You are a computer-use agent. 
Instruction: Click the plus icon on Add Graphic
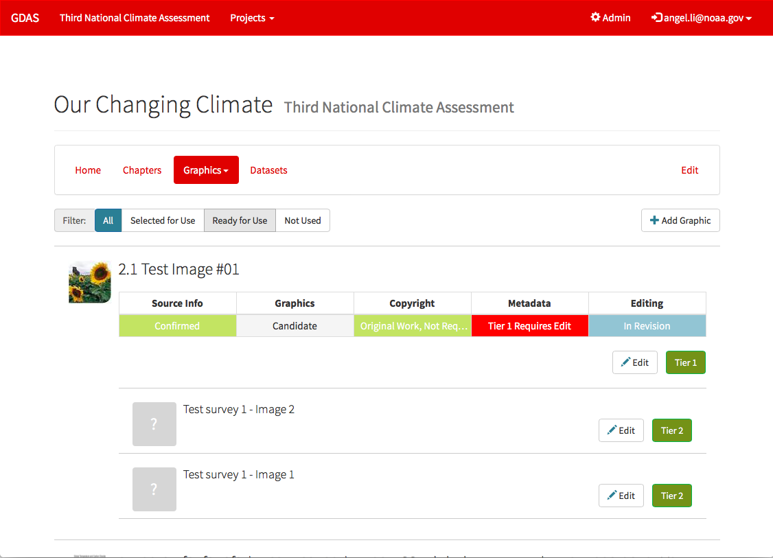click(654, 220)
